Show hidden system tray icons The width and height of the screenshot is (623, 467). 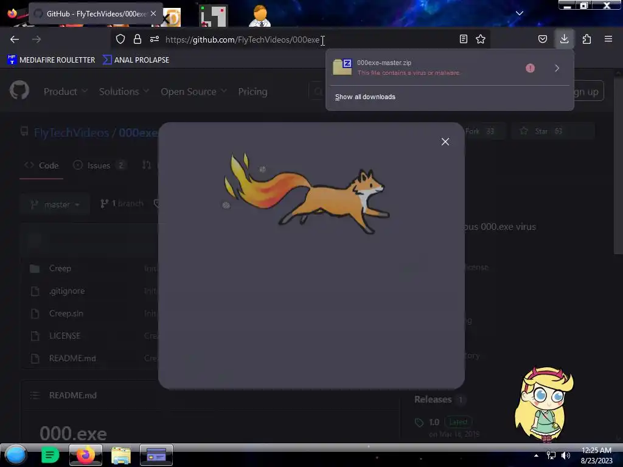click(x=536, y=455)
